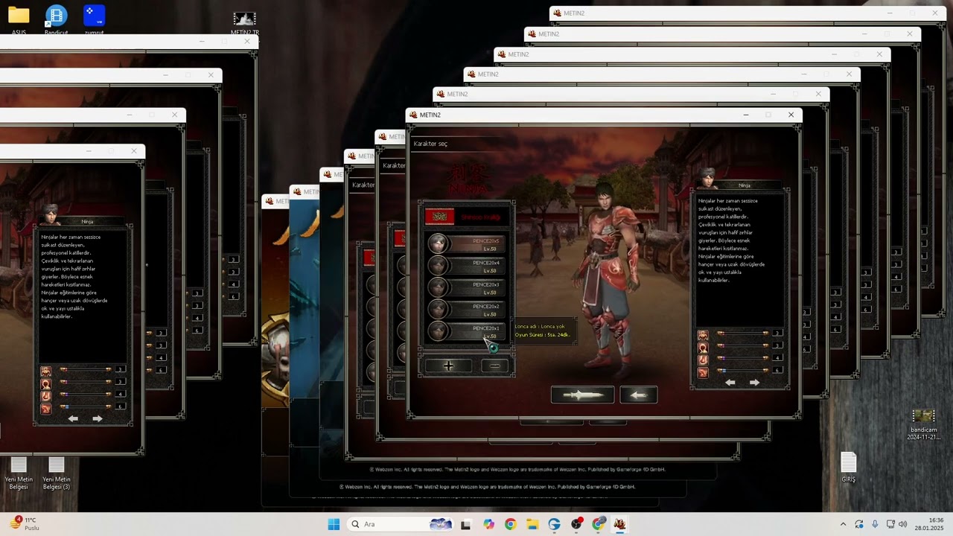
Task: Open the ASUS folder on desktop
Action: 19,19
